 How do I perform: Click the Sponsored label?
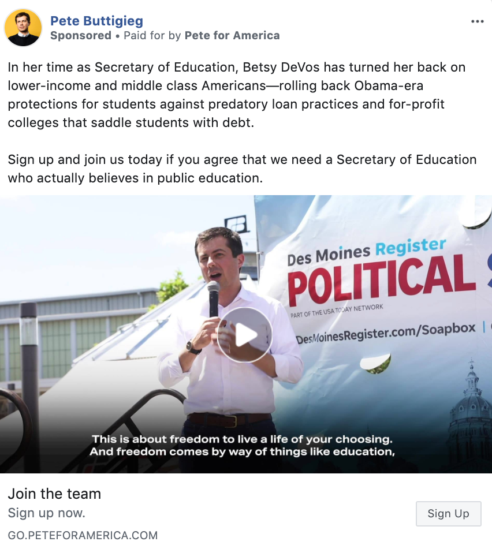(x=81, y=36)
